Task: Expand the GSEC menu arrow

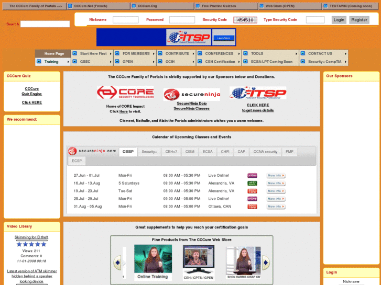Action: pyautogui.click(x=111, y=62)
